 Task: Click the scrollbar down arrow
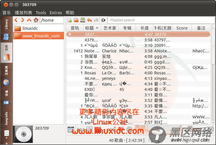pyautogui.click(x=213, y=122)
